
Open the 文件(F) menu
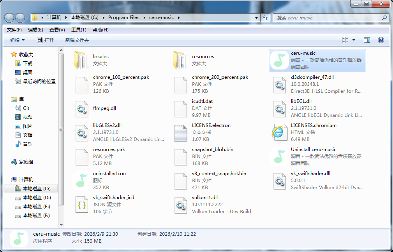coord(14,30)
